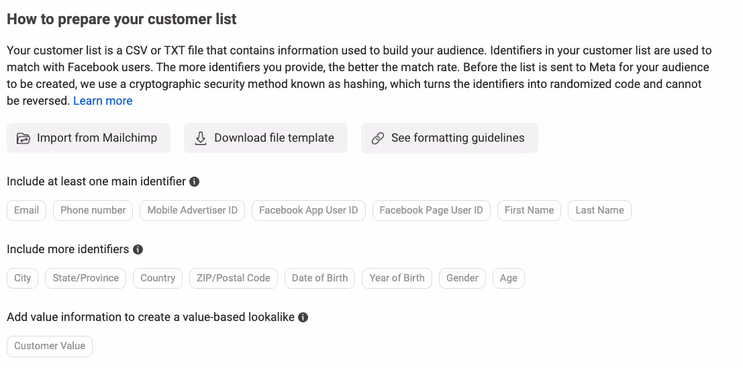This screenshot has height=368, width=743.
Task: Click the info icon next to Include more identifiers
Action: [138, 249]
